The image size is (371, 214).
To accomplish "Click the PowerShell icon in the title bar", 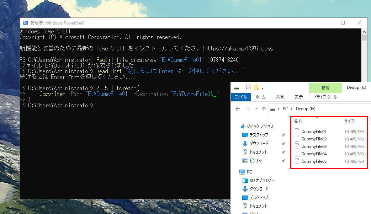I will (25, 23).
